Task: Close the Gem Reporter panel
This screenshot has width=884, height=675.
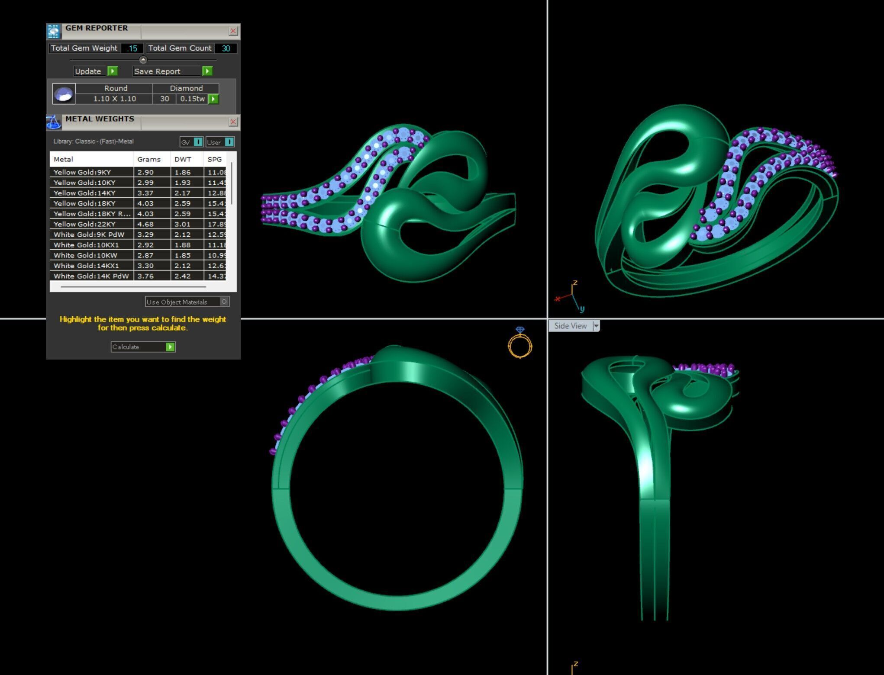Action: [x=233, y=31]
